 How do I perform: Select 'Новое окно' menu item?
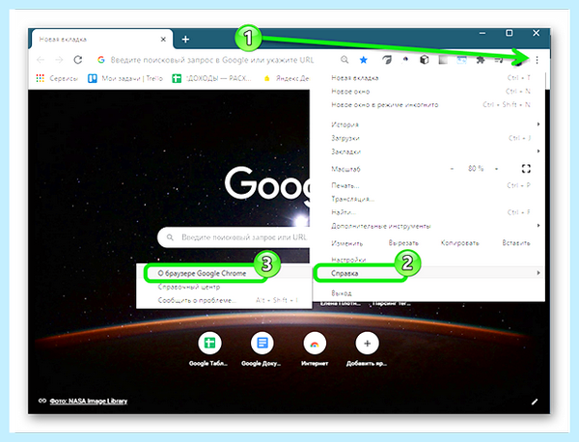click(x=427, y=92)
